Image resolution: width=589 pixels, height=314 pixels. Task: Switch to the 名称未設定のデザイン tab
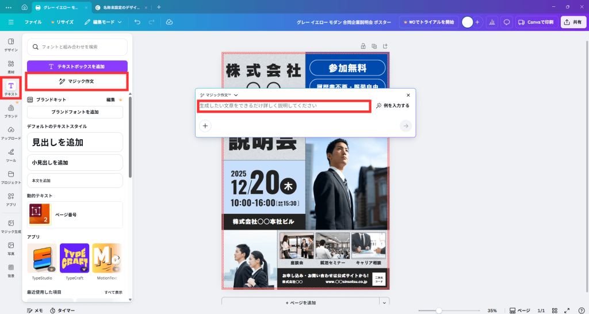[x=120, y=7]
